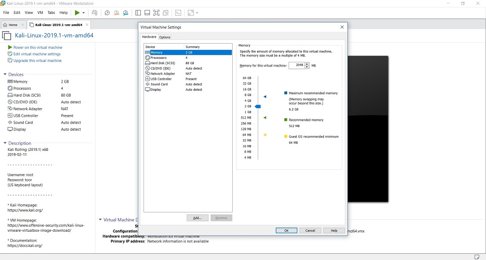Open the power options dropdown arrow
The height and width of the screenshot is (260, 486).
point(83,13)
